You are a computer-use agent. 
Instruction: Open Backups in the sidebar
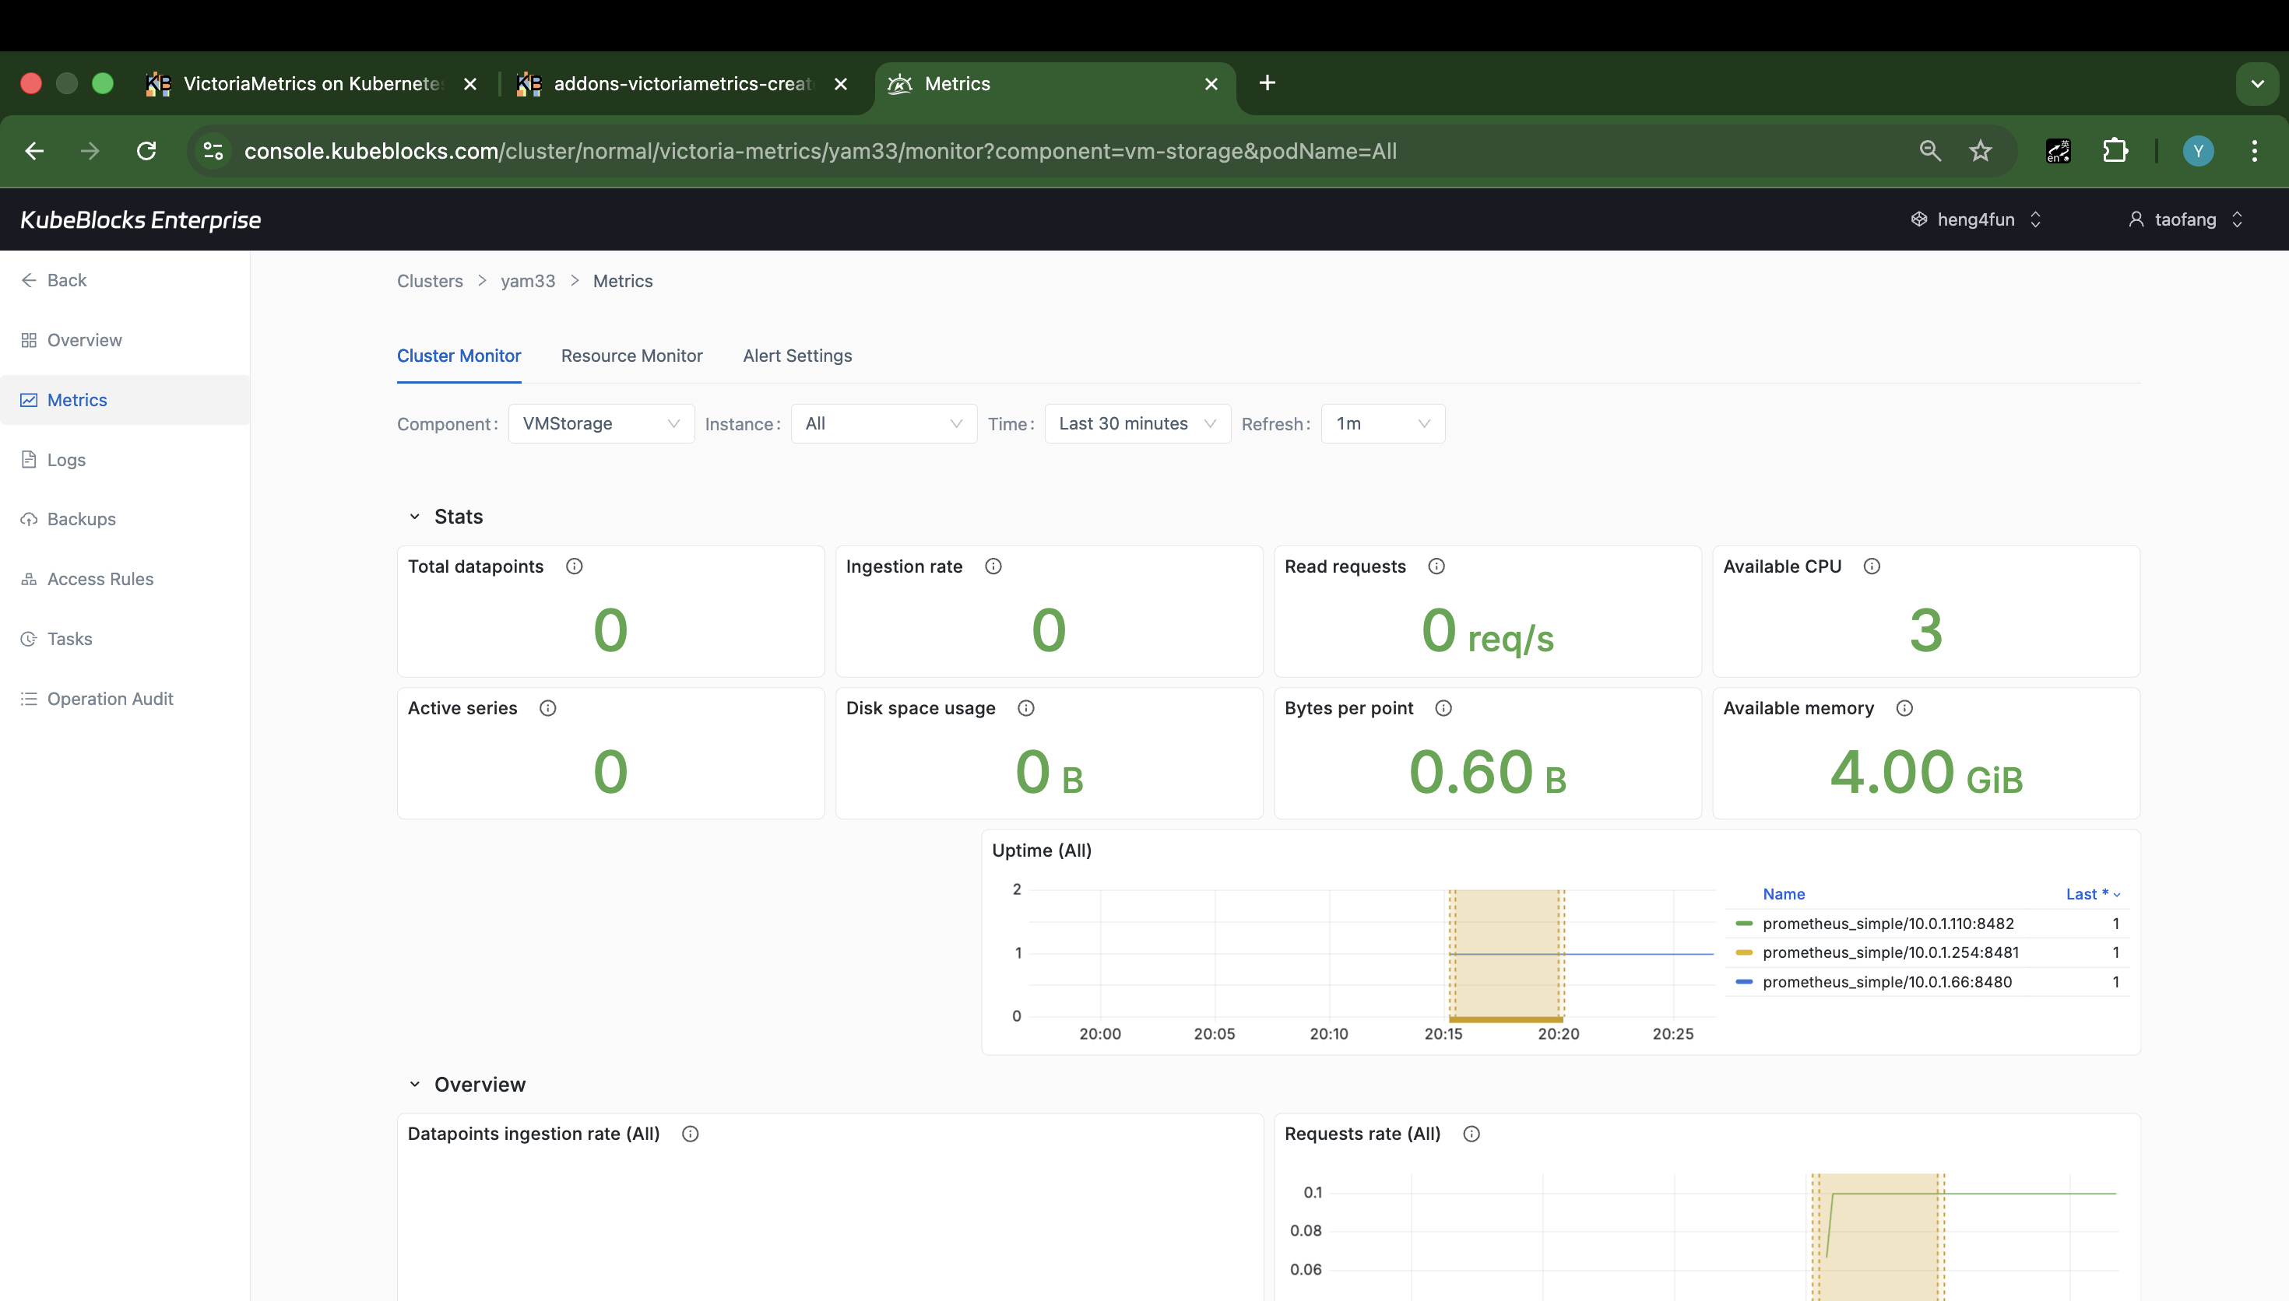(x=125, y=519)
